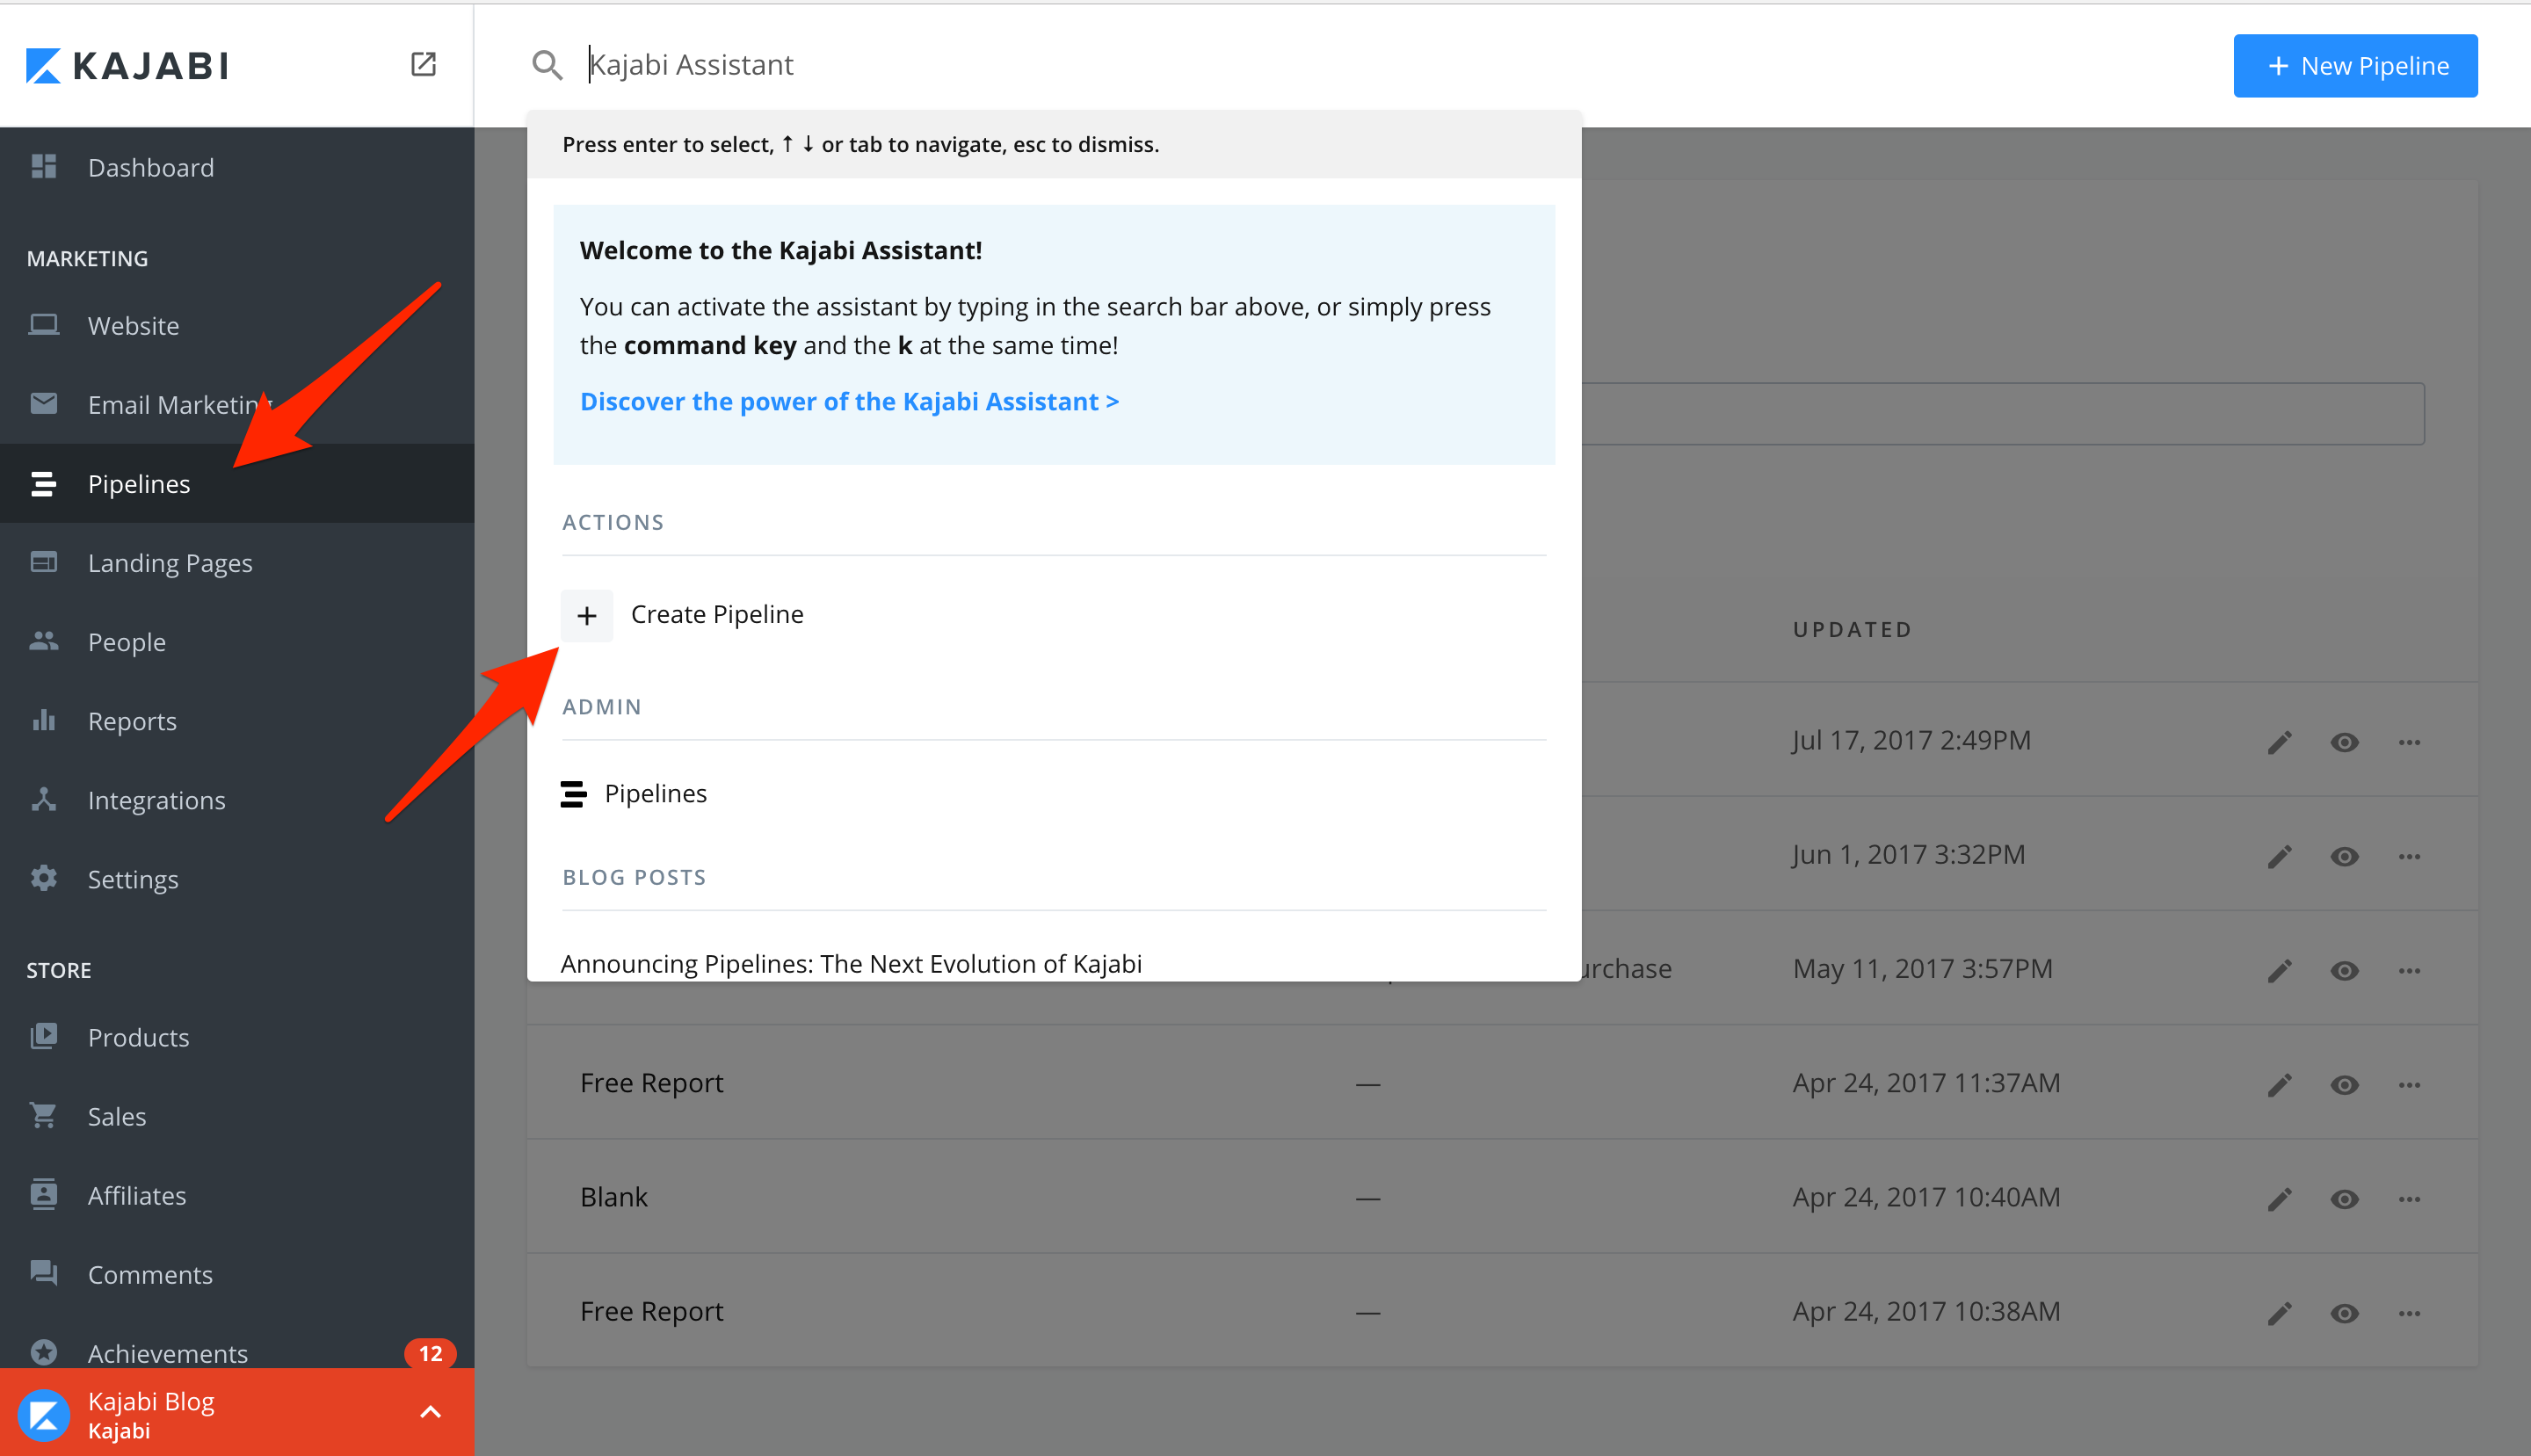Click the pipelines filter search box
This screenshot has width=2531, height=1456.
[x=2003, y=413]
